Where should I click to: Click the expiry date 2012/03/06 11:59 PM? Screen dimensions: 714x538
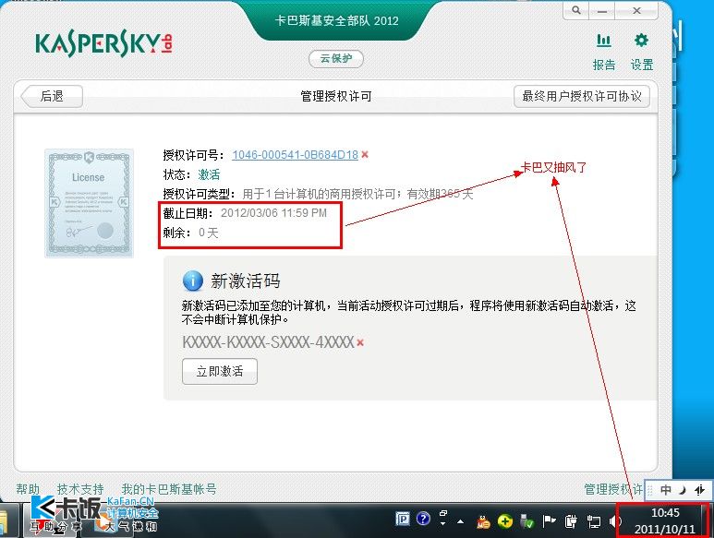pos(273,213)
